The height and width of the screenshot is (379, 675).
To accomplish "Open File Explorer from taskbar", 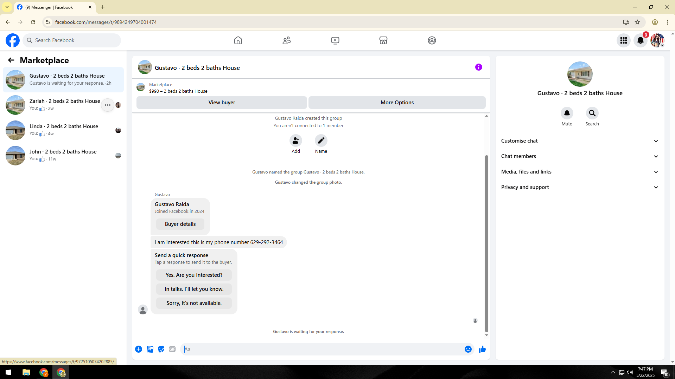I will click(26, 372).
